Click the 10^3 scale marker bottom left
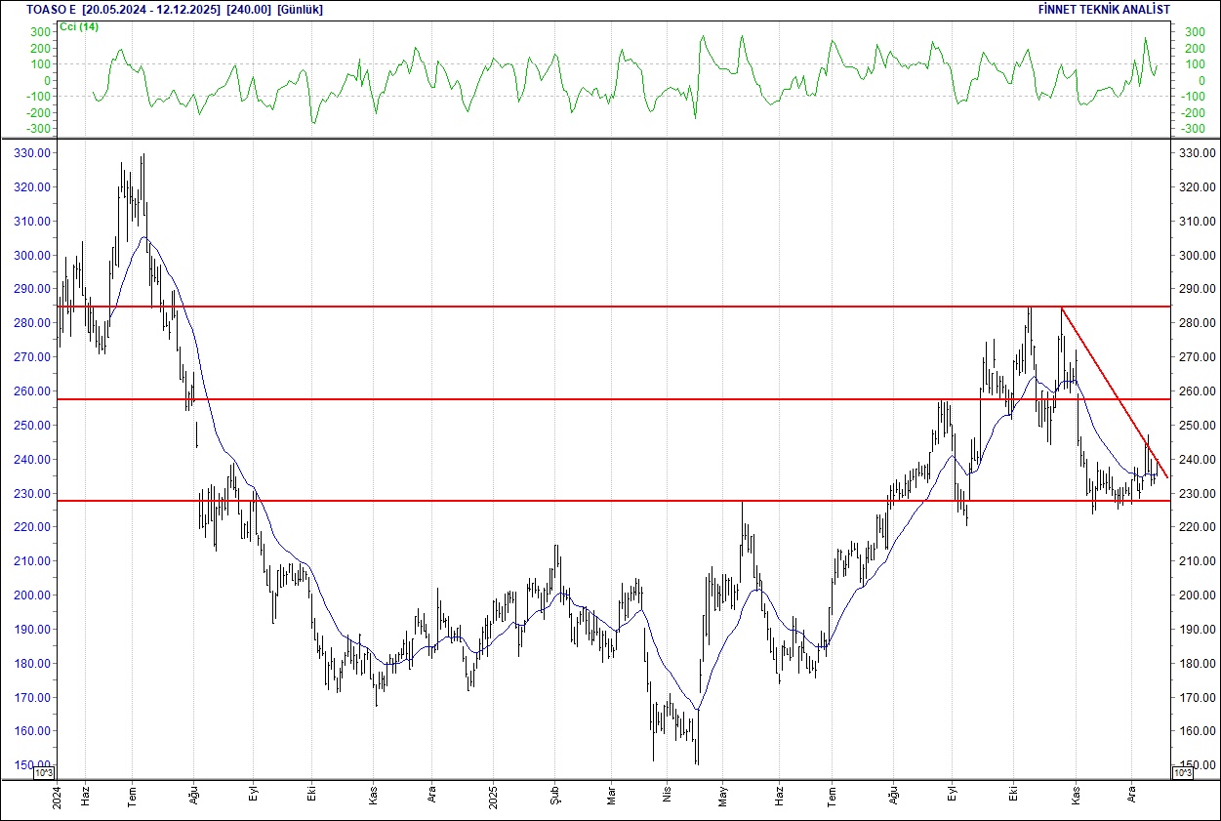 pyautogui.click(x=46, y=770)
